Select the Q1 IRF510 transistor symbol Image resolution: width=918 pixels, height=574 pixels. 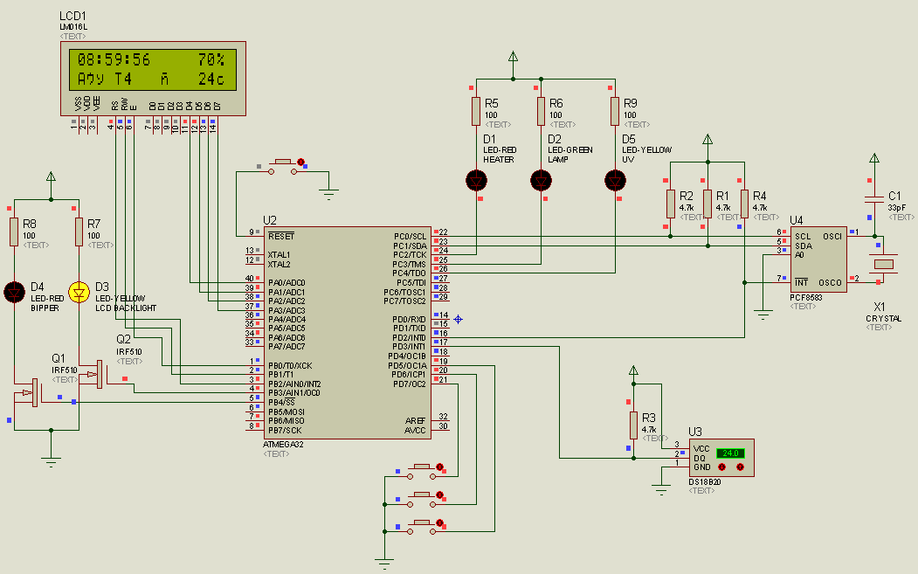(28, 392)
